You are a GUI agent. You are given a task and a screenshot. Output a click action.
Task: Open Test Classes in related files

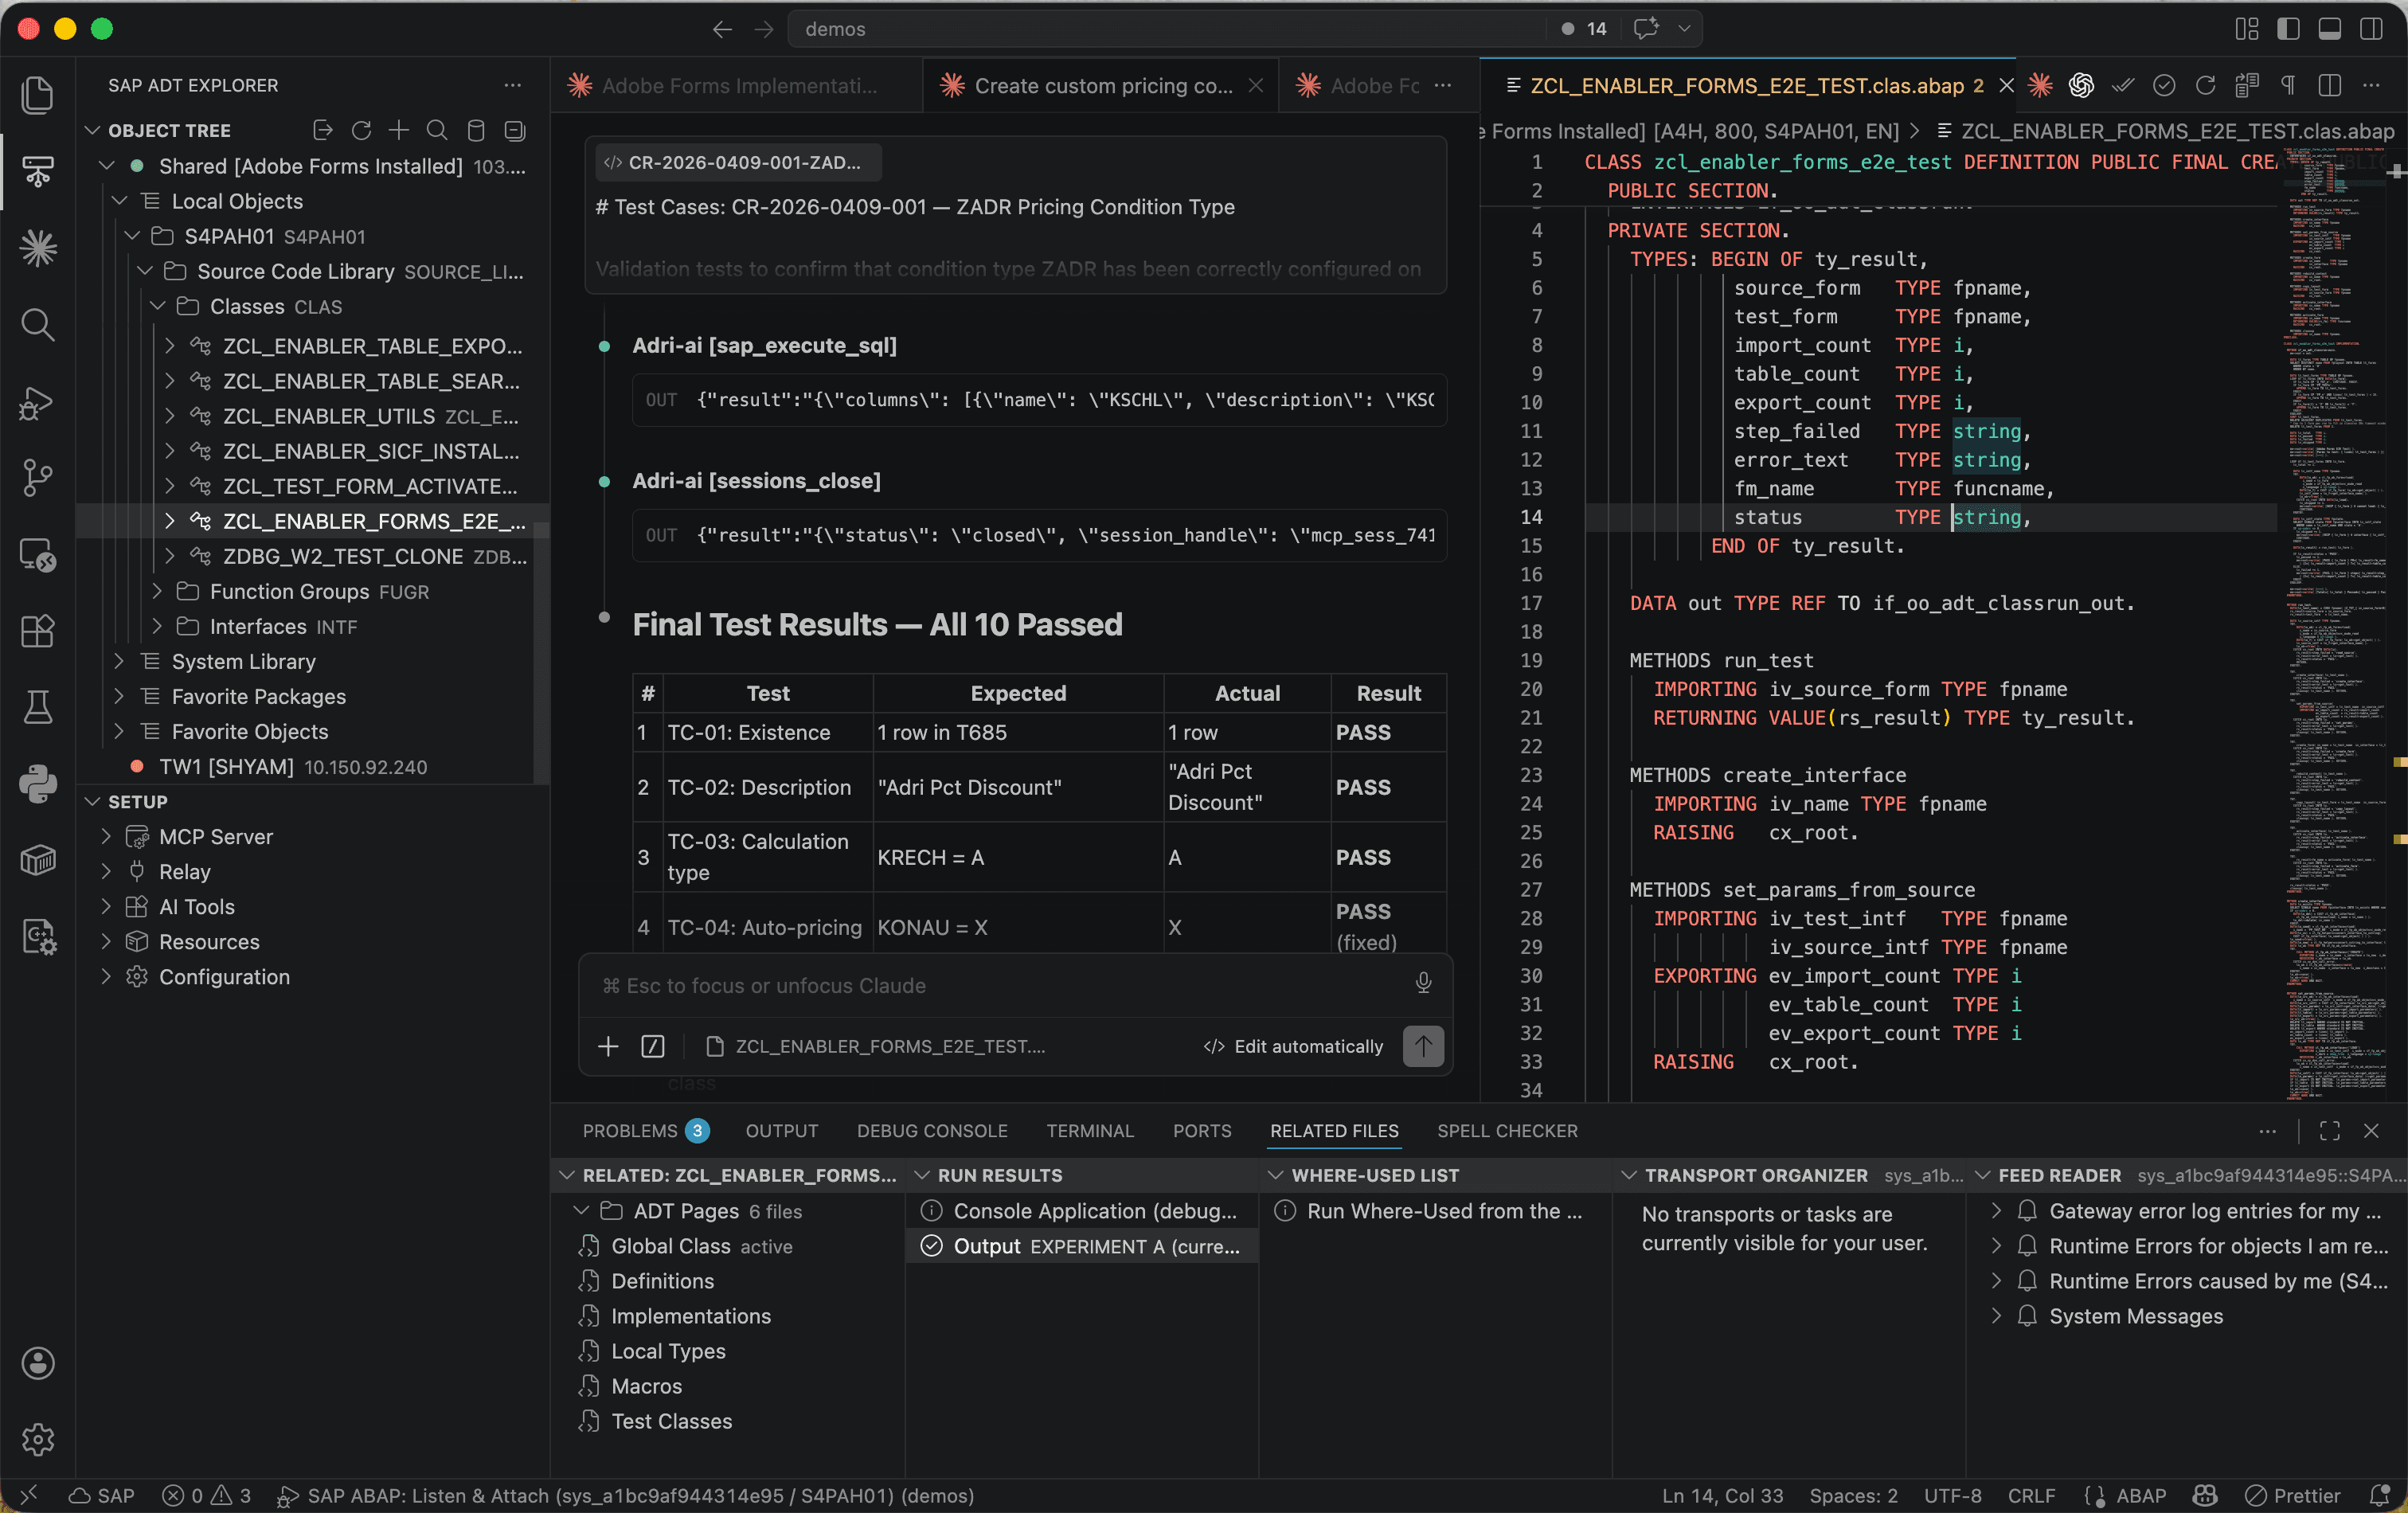point(671,1420)
